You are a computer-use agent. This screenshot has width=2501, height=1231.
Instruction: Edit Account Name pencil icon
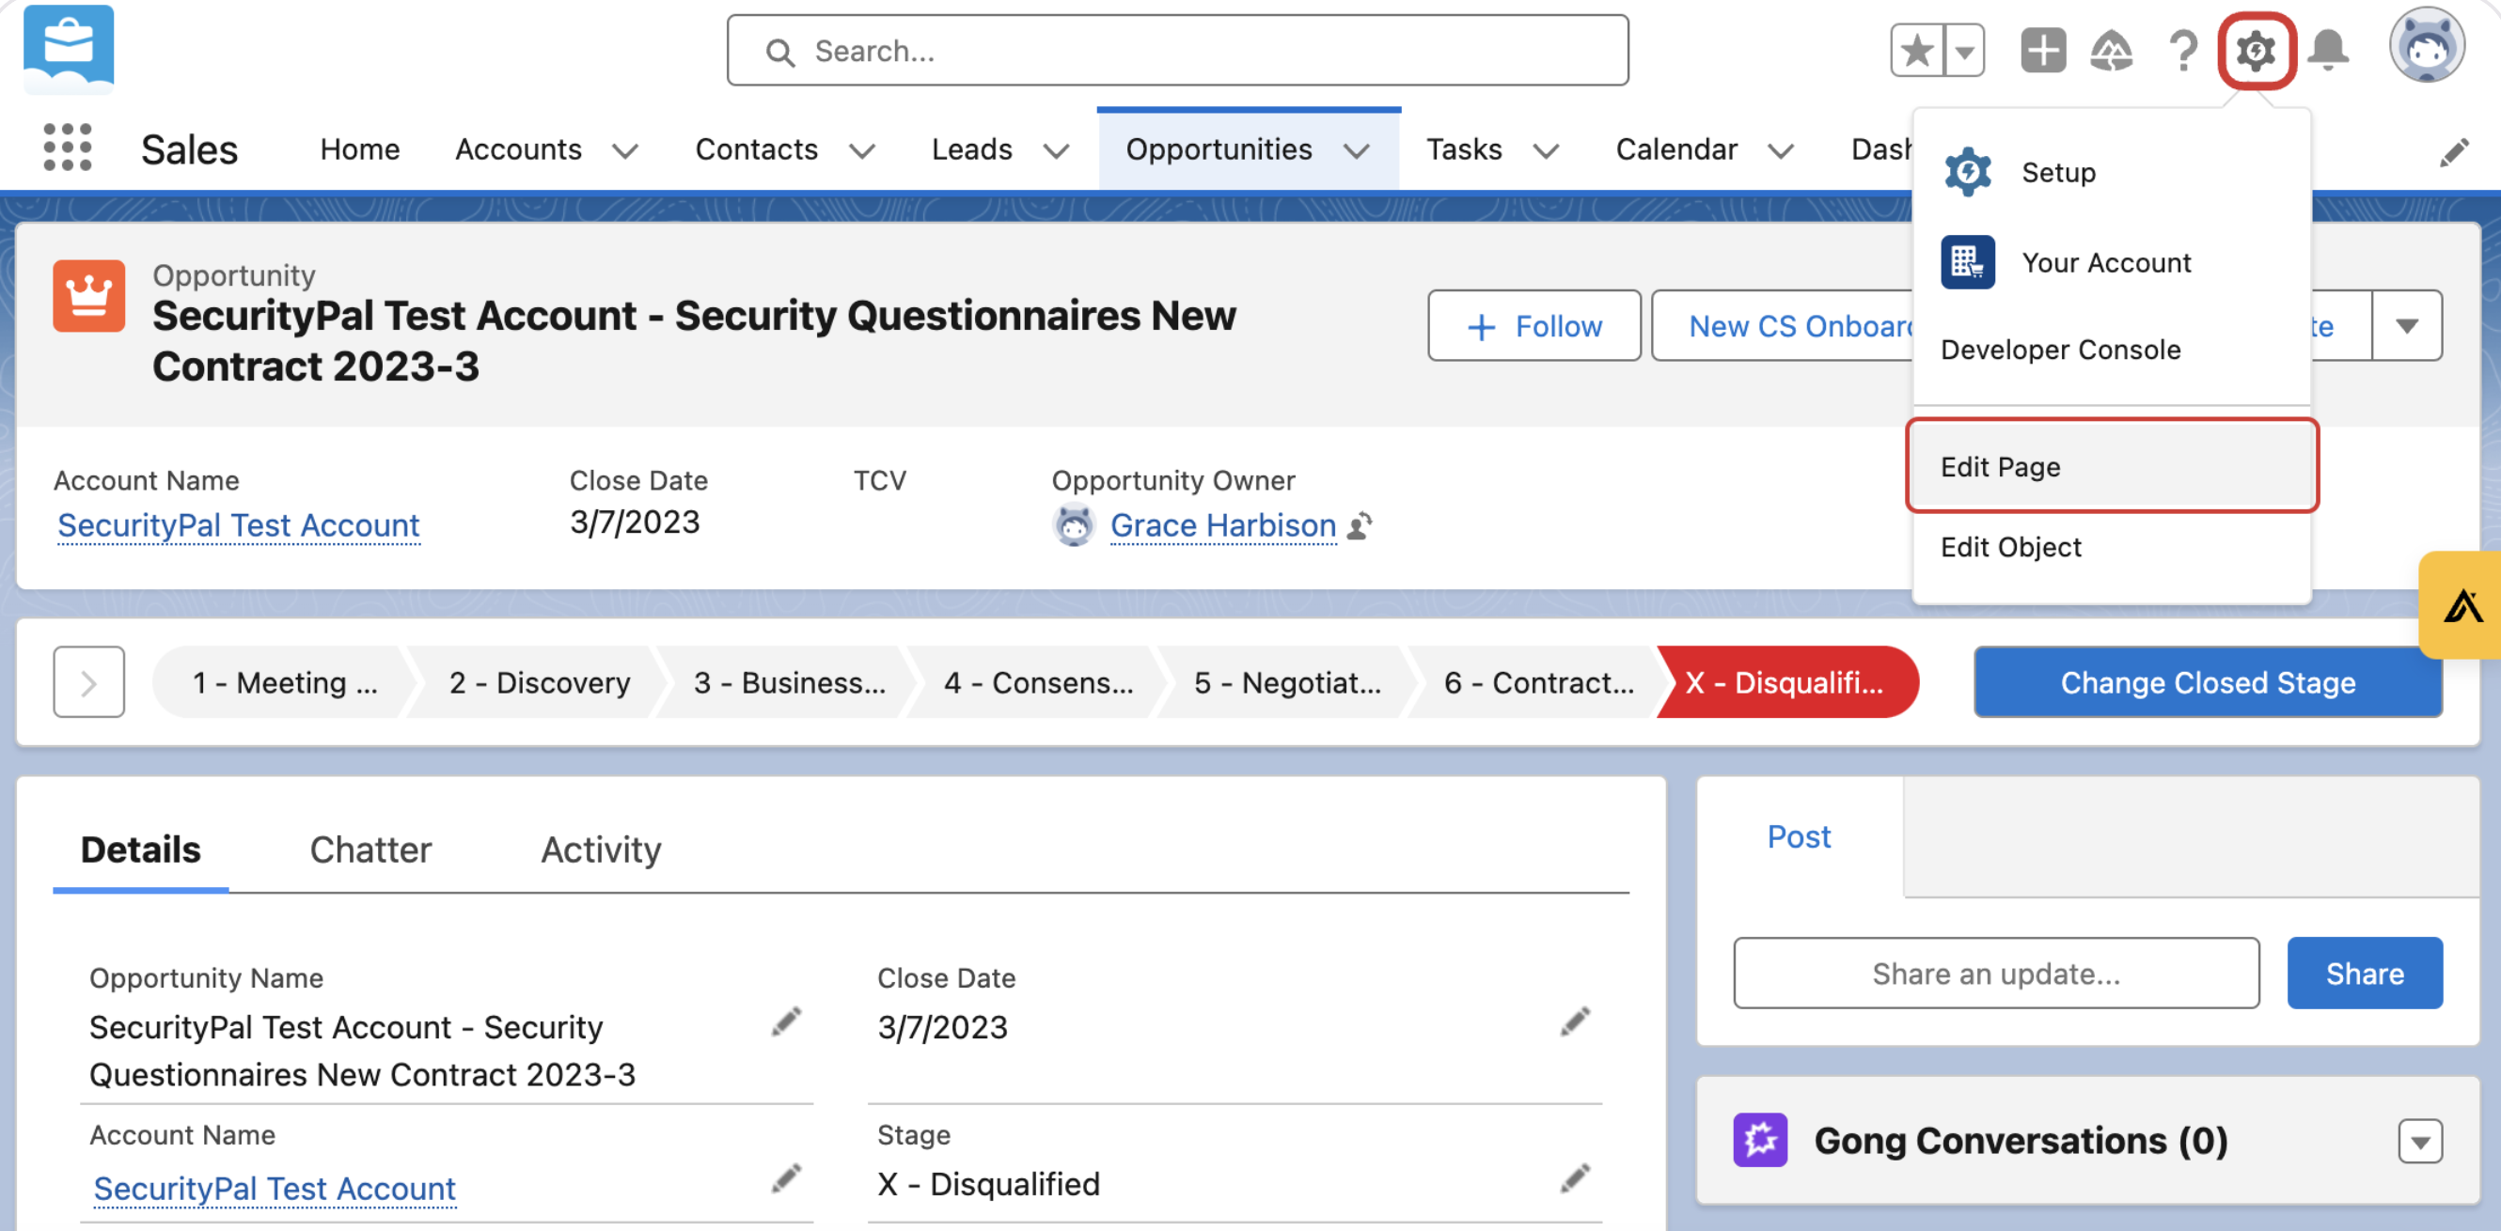pos(786,1178)
